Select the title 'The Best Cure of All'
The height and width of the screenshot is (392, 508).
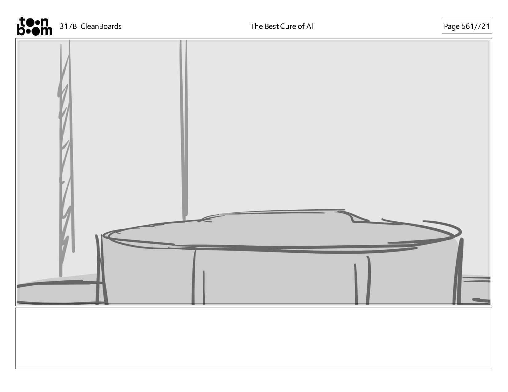click(283, 26)
